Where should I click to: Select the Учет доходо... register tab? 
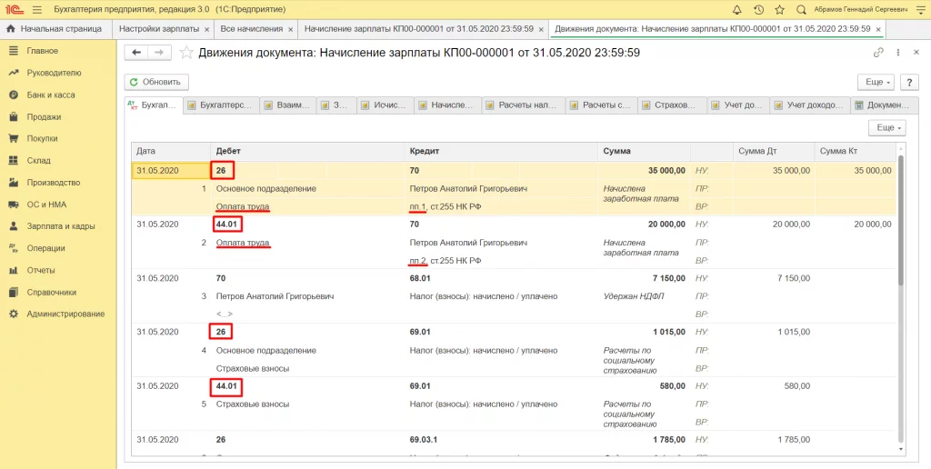pyautogui.click(x=810, y=105)
